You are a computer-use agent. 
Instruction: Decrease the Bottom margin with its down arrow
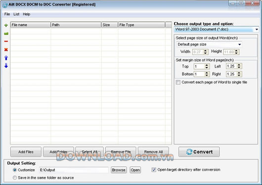[207, 75]
